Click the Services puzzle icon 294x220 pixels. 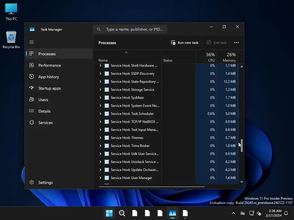[32, 122]
